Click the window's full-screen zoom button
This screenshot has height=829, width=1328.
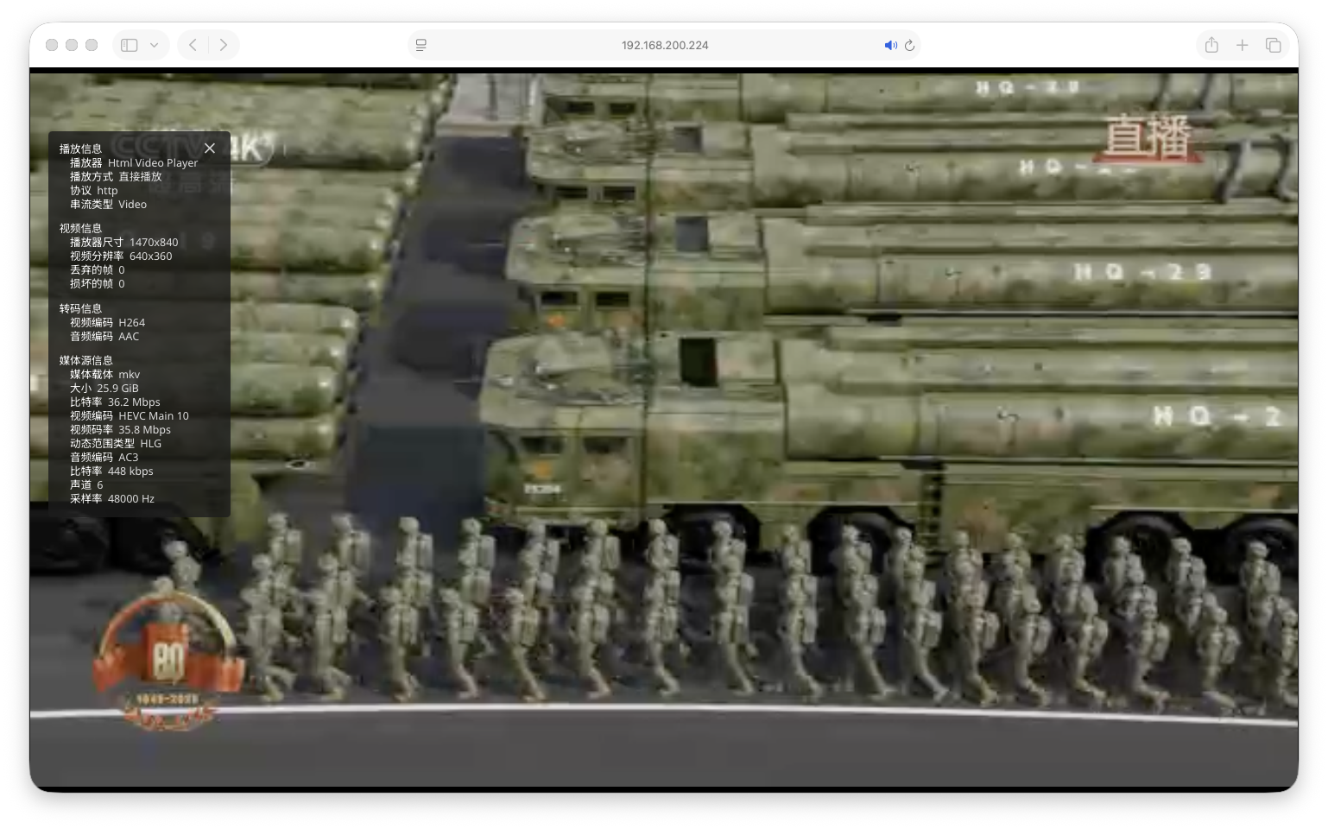(x=92, y=45)
